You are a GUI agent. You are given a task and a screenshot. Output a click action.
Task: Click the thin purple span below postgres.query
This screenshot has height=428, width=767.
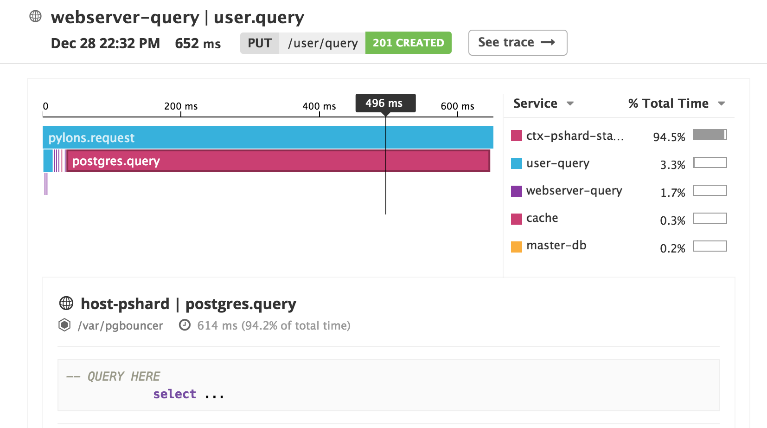[46, 184]
